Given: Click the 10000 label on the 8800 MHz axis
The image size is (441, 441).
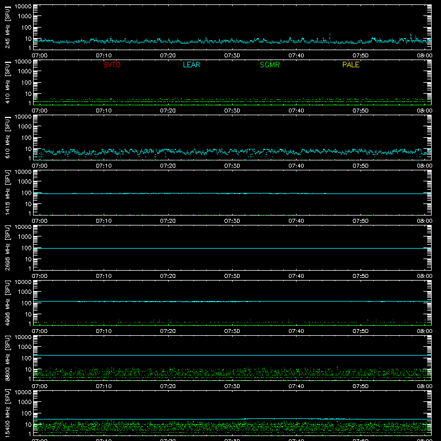Looking at the screenshot, I should tap(23, 337).
